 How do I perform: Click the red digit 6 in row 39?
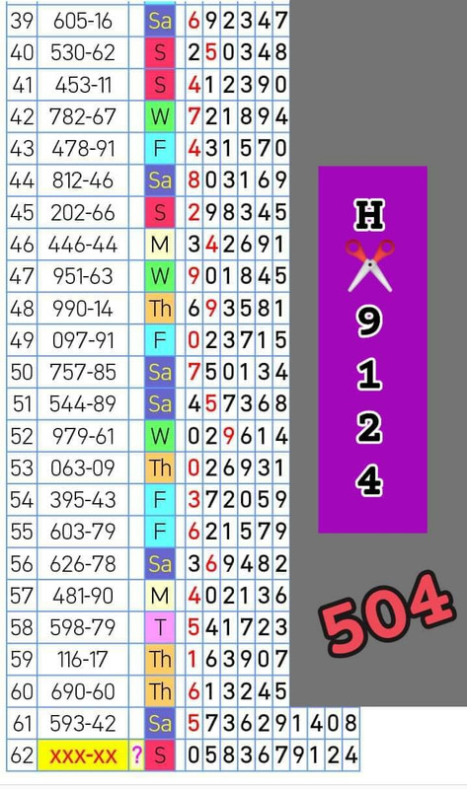pos(194,21)
